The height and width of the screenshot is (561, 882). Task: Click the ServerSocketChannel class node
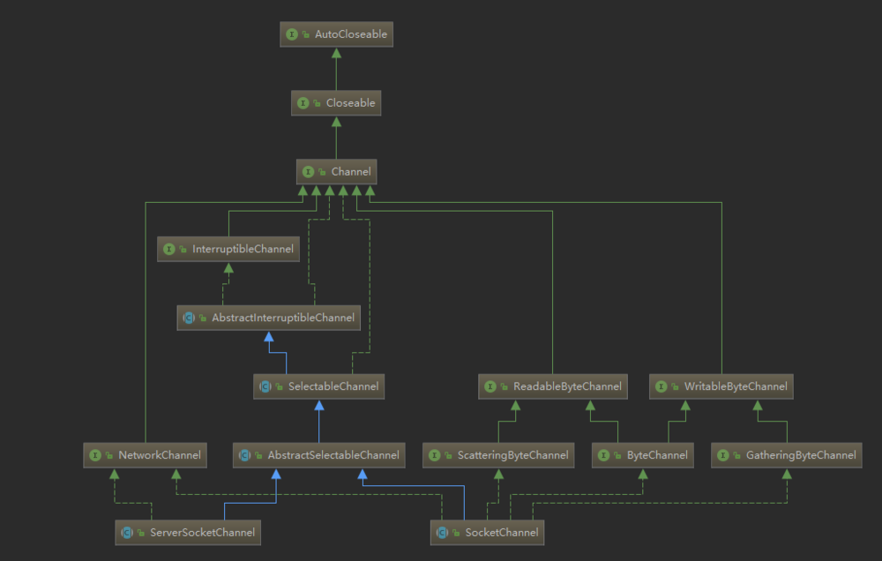pyautogui.click(x=188, y=532)
